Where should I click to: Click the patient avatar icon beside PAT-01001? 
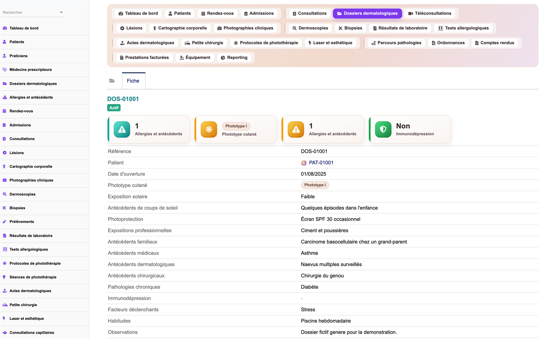tap(304, 163)
